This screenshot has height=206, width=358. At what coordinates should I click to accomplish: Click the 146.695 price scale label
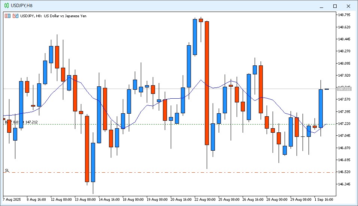click(x=344, y=160)
